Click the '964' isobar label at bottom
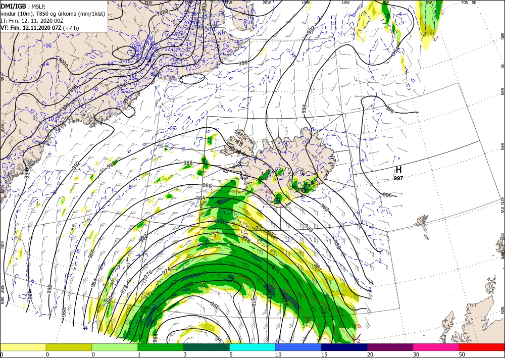 pyautogui.click(x=156, y=338)
